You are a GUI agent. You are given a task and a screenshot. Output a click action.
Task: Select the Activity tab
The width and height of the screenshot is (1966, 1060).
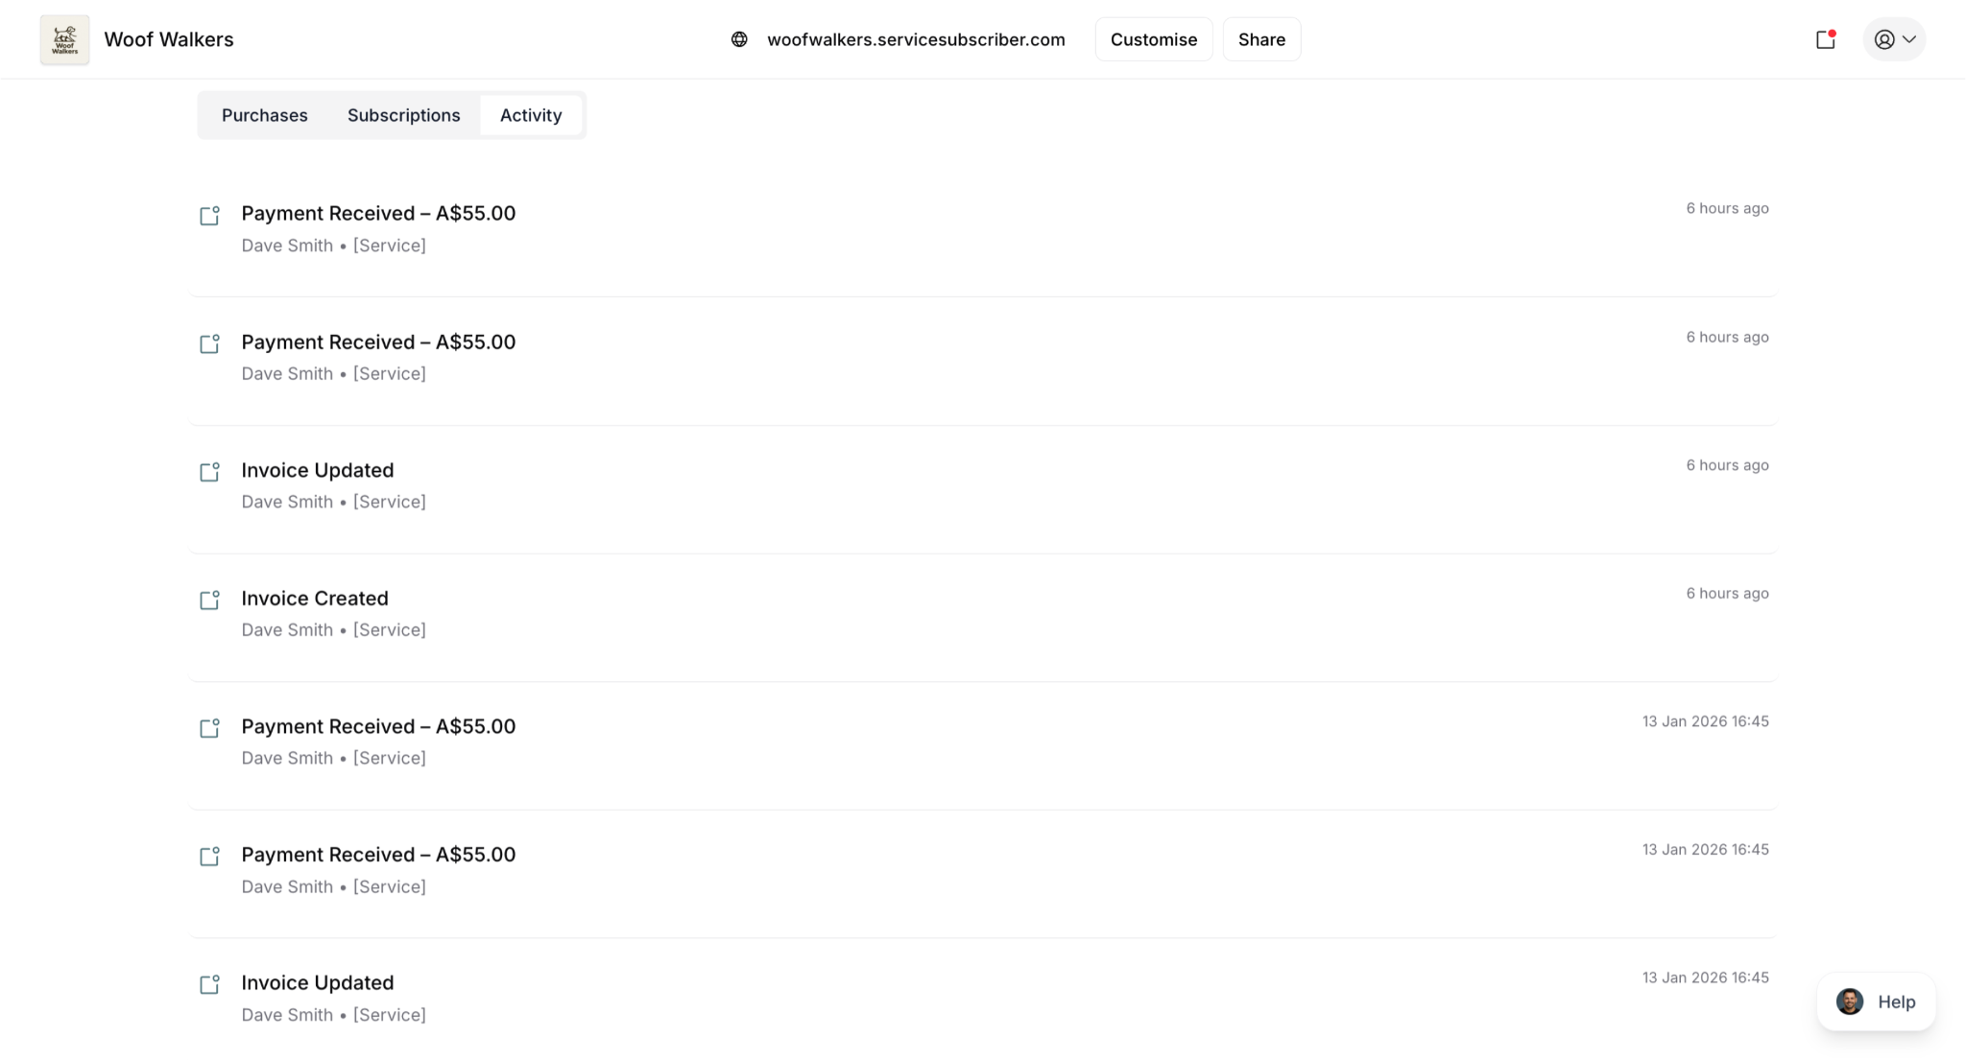coord(530,115)
